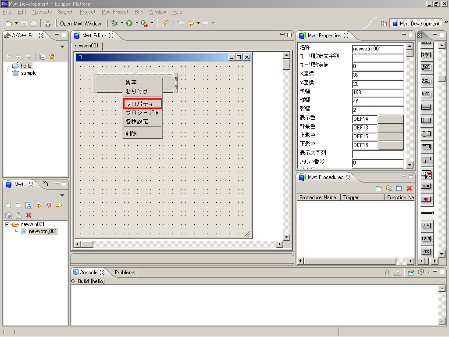Image resolution: width=449 pixels, height=337 pixels.
Task: Collapse all in C/C++ Projects view
Action: 43,57
